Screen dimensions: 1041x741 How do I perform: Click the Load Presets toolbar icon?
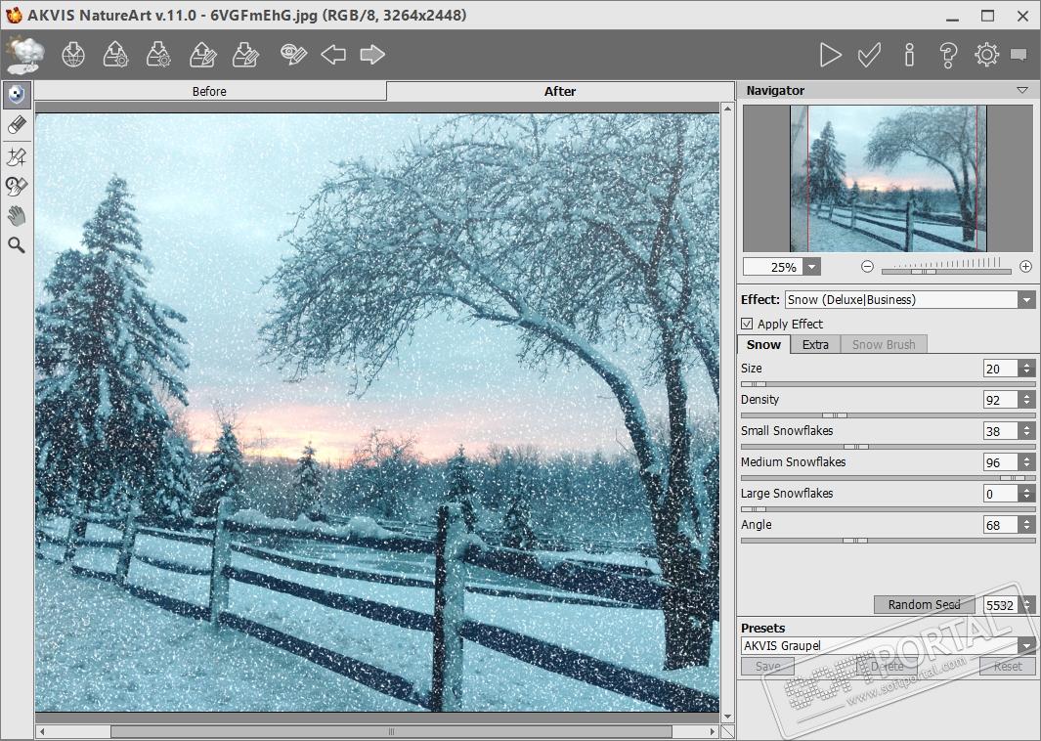tap(202, 55)
